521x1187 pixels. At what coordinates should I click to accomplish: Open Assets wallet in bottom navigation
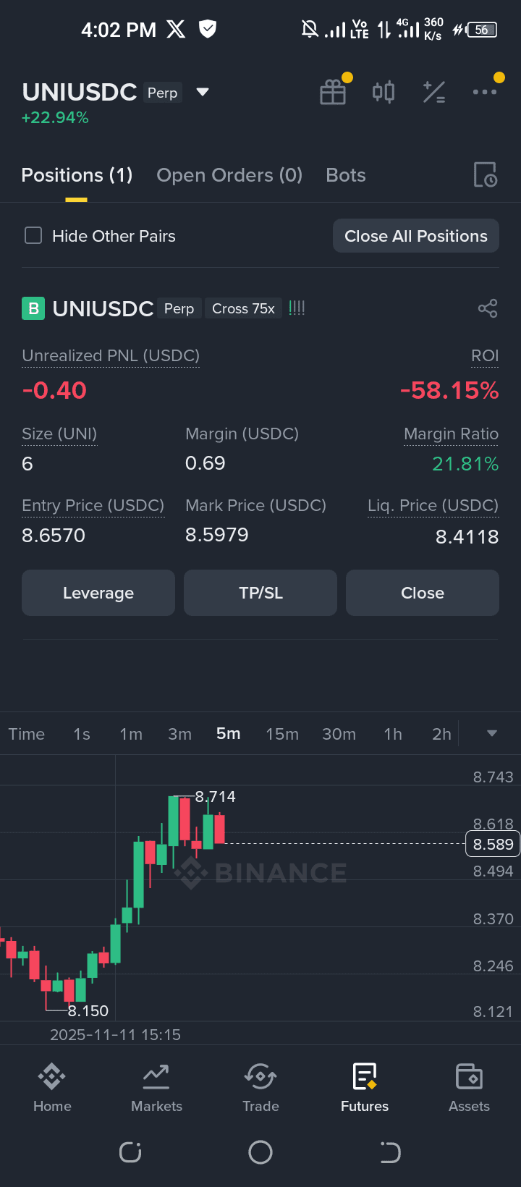click(469, 1087)
